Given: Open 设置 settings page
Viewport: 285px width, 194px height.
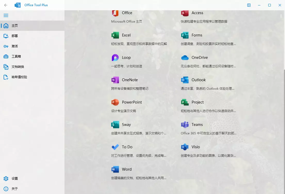Looking at the screenshot, I should 15,179.
